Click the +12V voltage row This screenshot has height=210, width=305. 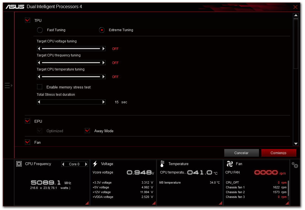click(123, 192)
